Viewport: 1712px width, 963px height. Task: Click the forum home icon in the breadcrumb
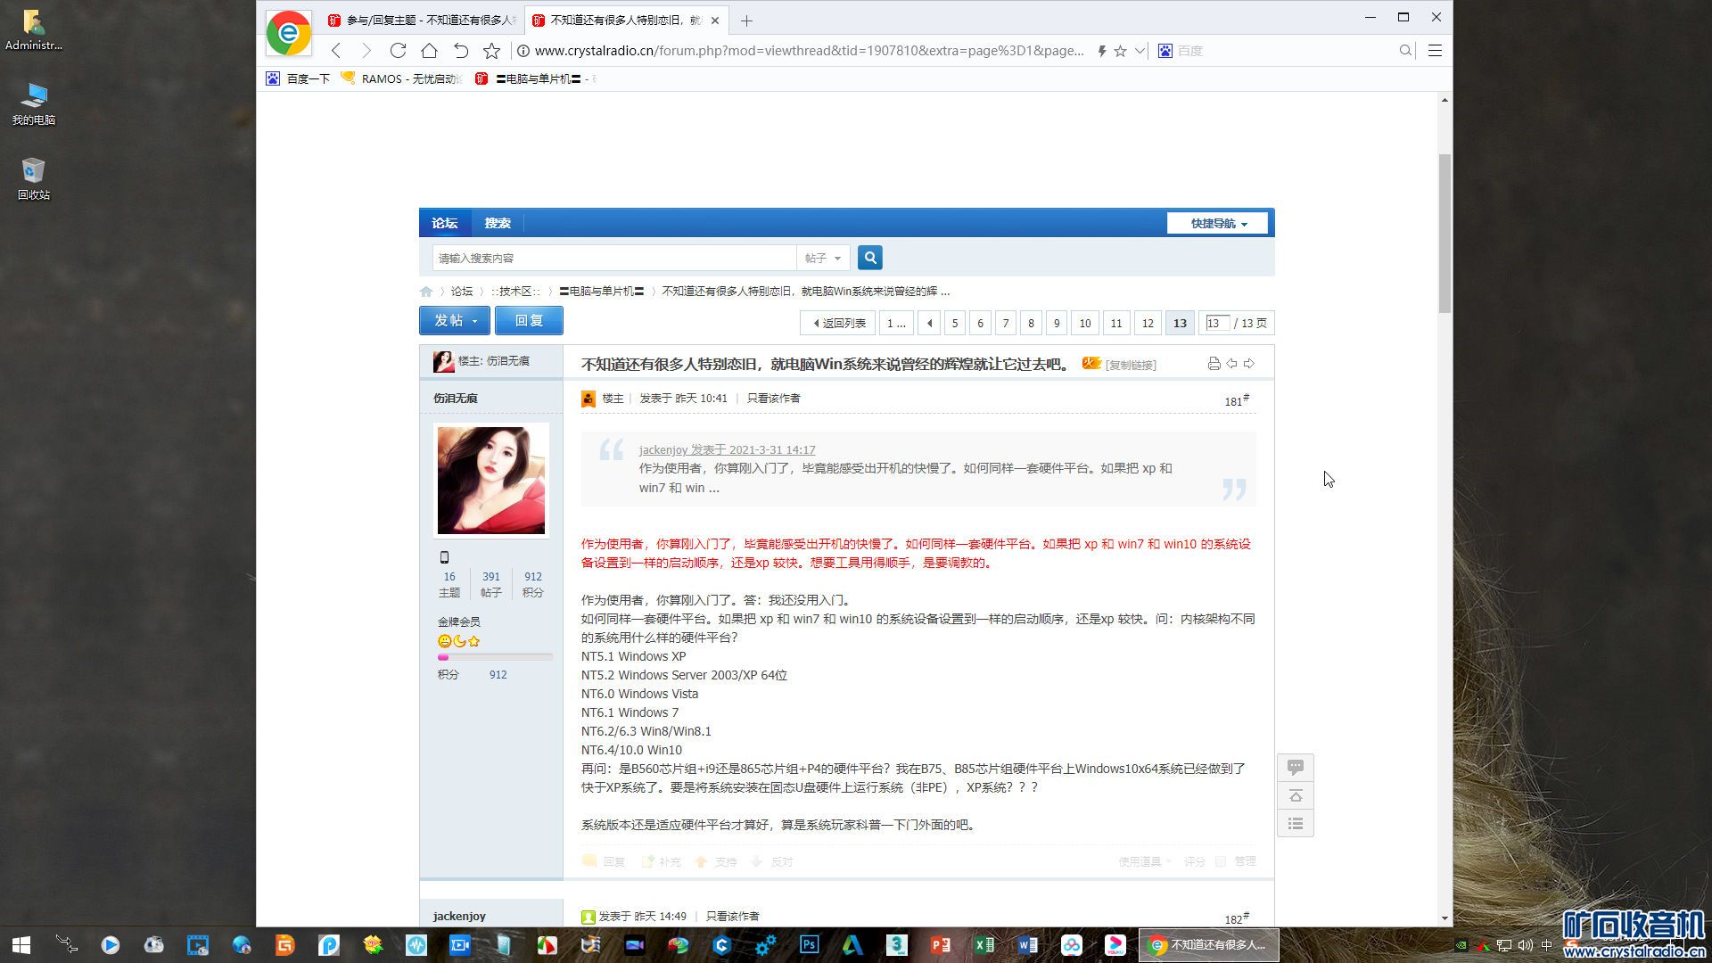point(426,292)
